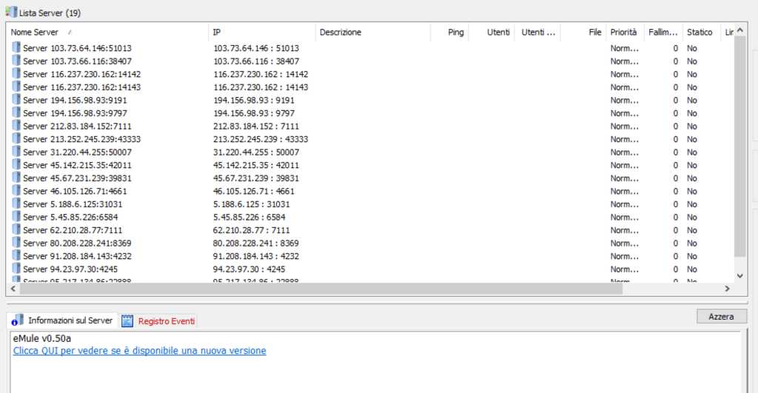Click the 'Fallim...' column header
The width and height of the screenshot is (758, 393).
(663, 33)
